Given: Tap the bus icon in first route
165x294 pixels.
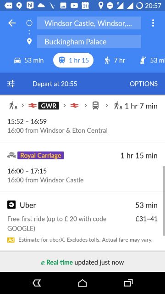Looking at the screenshot, I should tap(96, 106).
